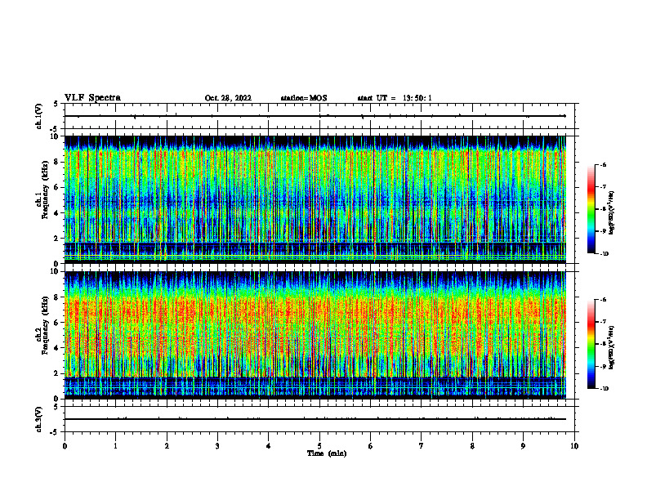Click the ch.2 spectrogram color scale bar
Image resolution: width=647 pixels, height=500 pixels.
pyautogui.click(x=591, y=344)
